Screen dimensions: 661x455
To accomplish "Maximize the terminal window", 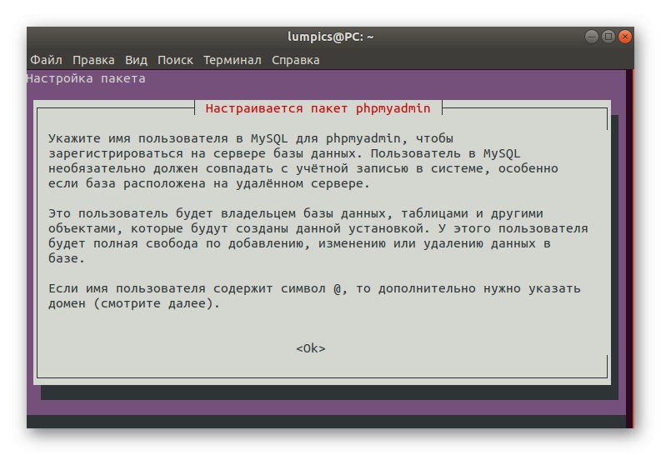I will (608, 37).
